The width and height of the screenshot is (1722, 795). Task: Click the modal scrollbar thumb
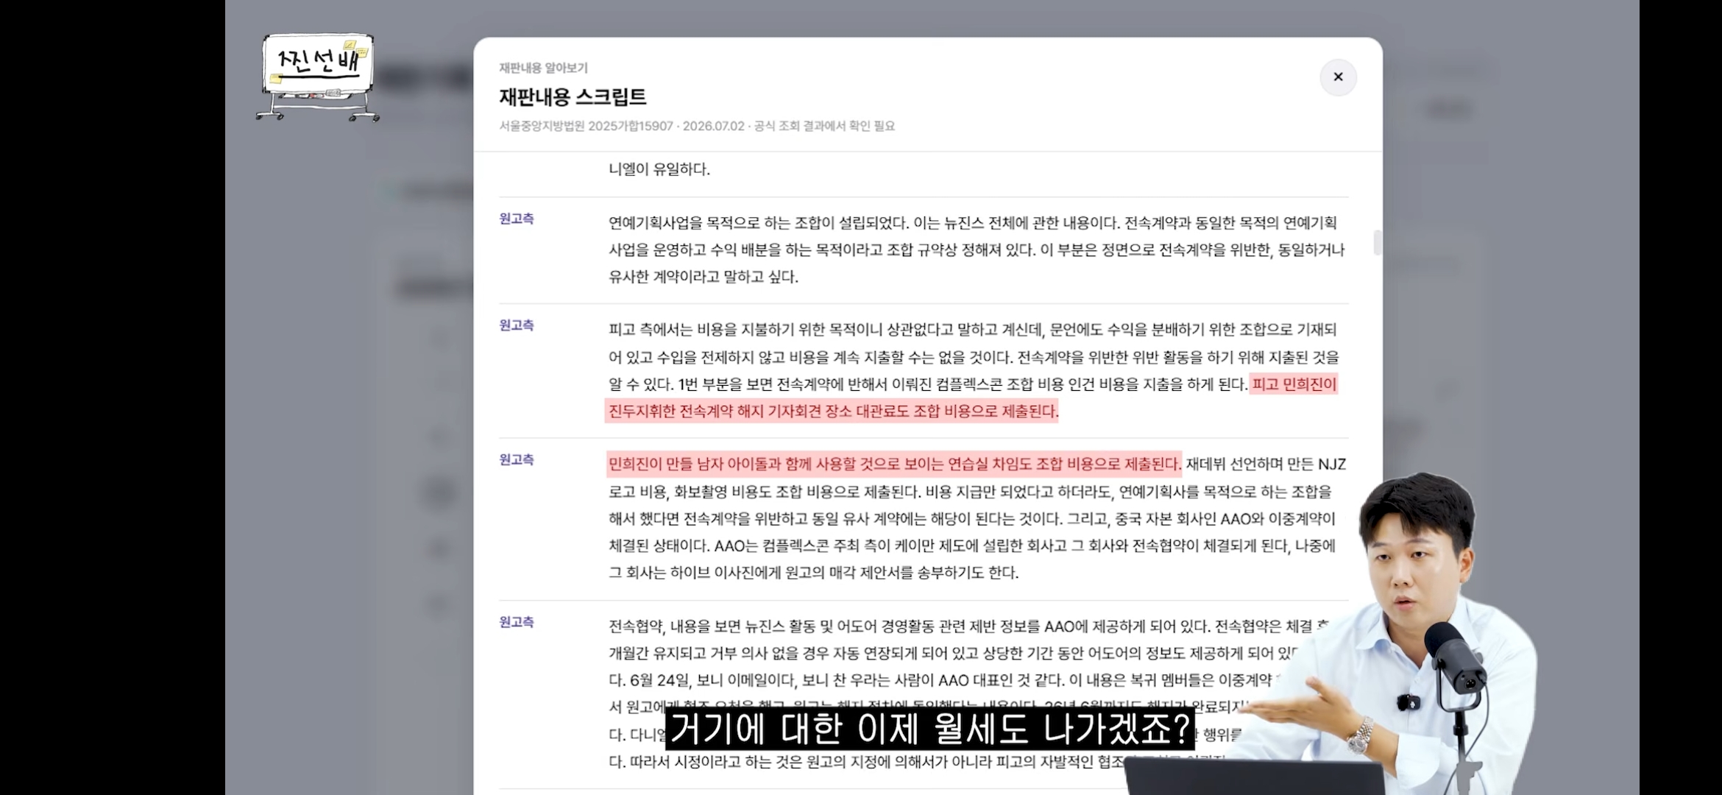[1377, 243]
